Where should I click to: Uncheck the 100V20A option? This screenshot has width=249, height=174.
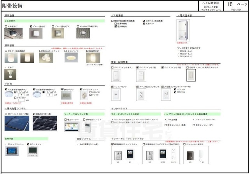(175, 90)
